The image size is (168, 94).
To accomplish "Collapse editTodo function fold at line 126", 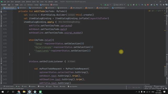I will [12, 11].
